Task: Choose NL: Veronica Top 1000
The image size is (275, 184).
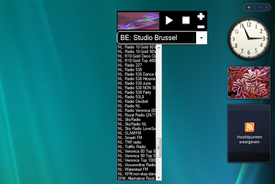Action: (136, 160)
